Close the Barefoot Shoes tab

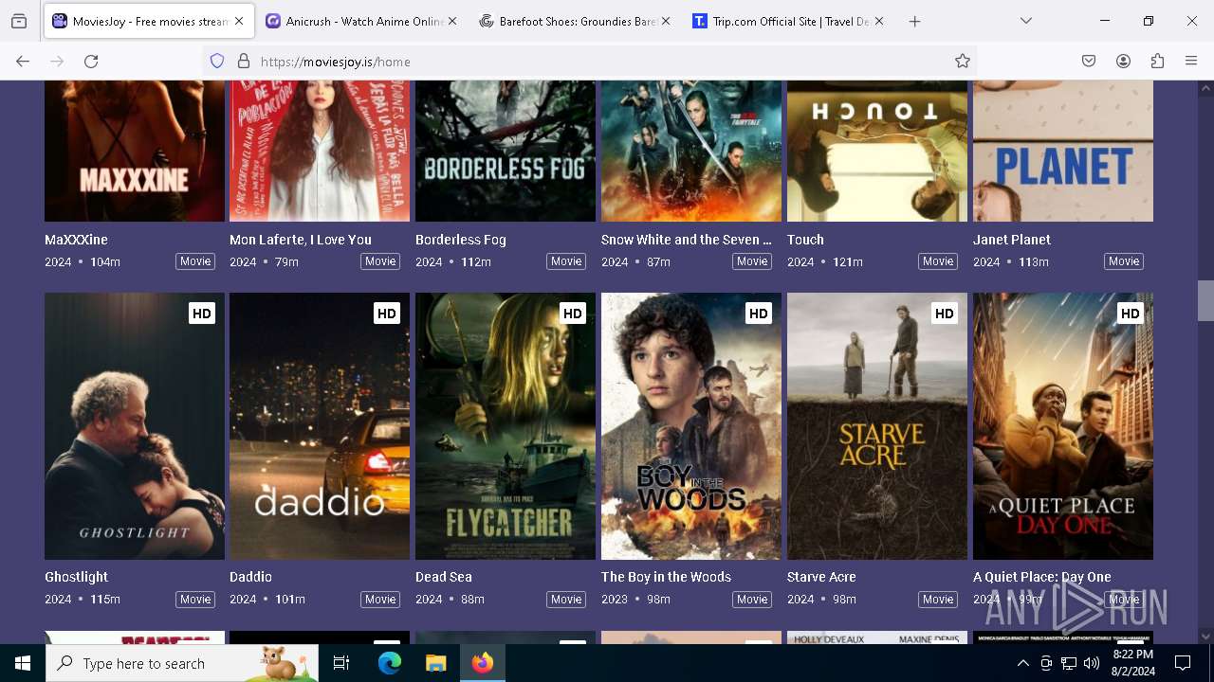(666, 21)
